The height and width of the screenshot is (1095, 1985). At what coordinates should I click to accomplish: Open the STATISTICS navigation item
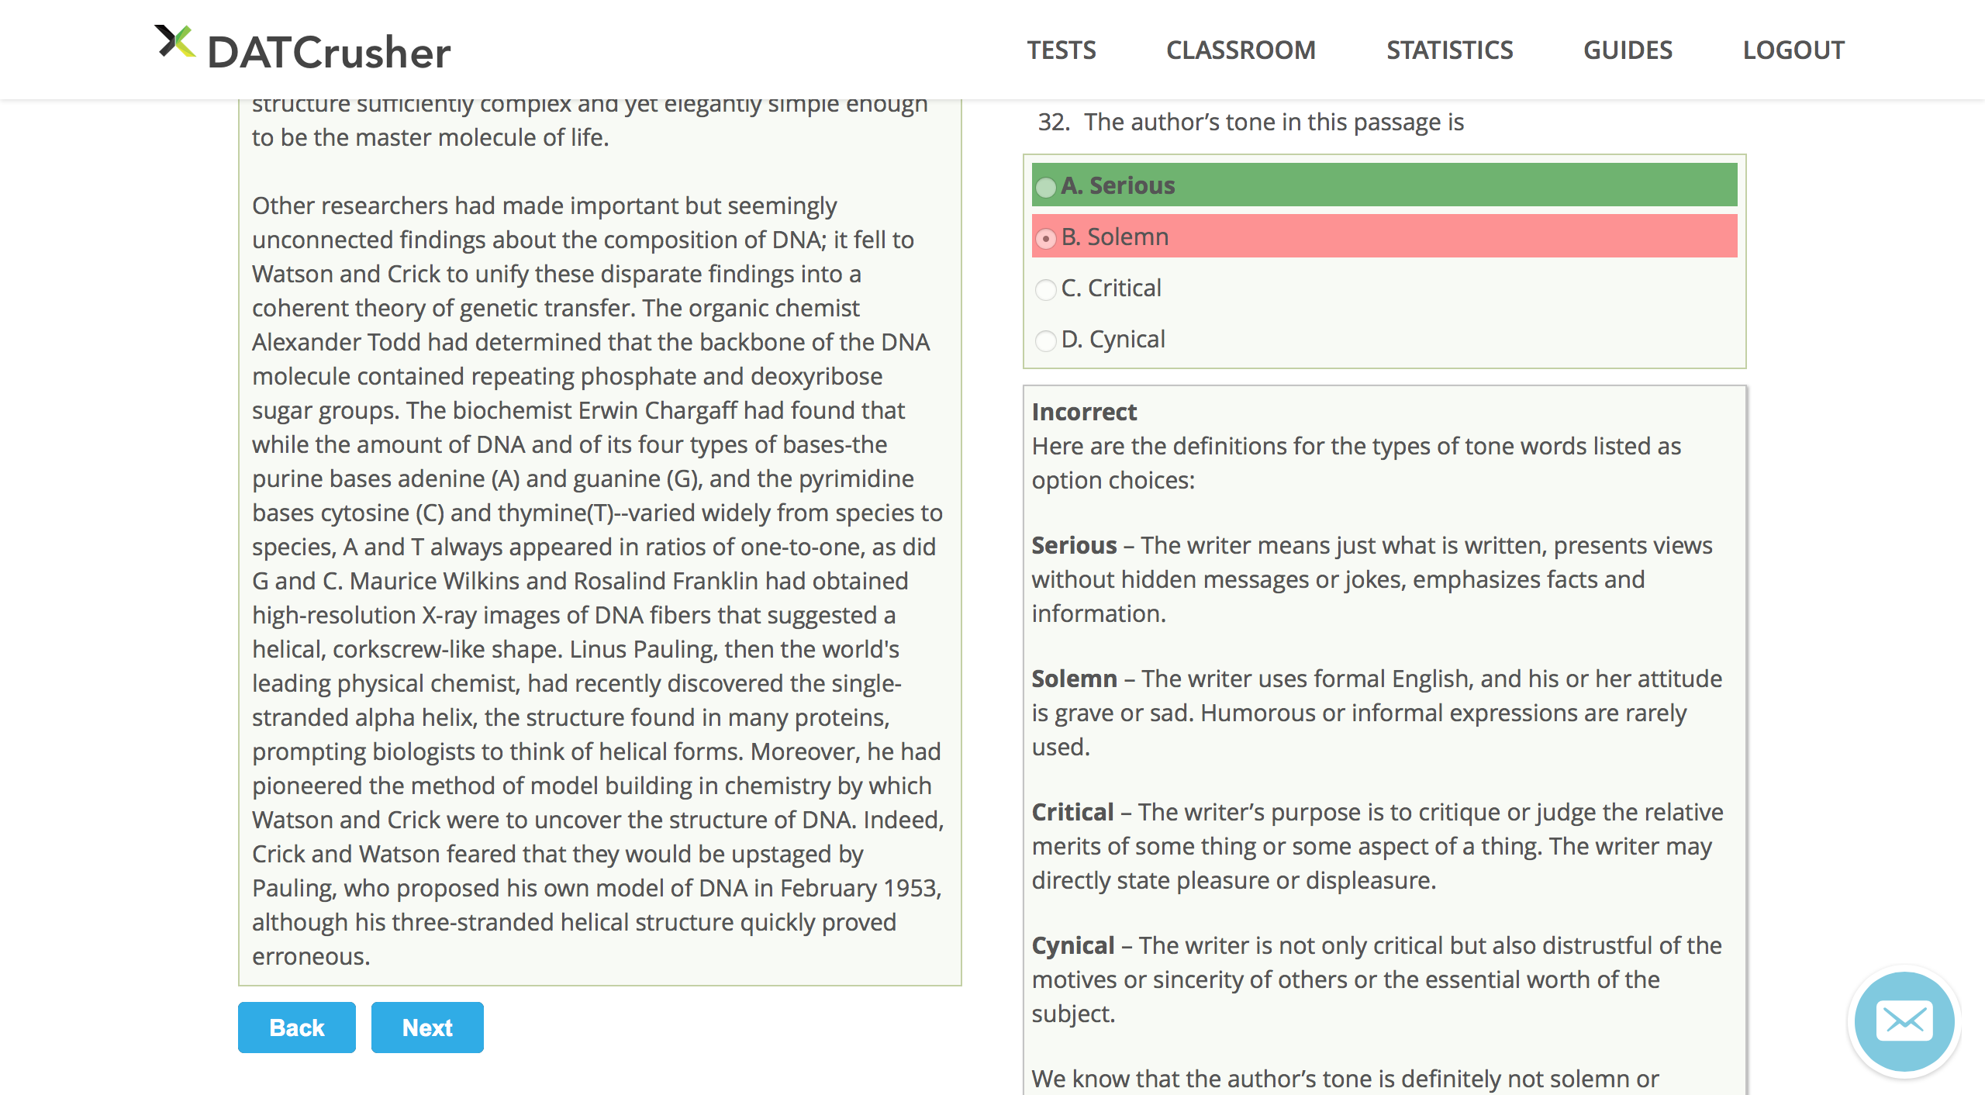1449,50
